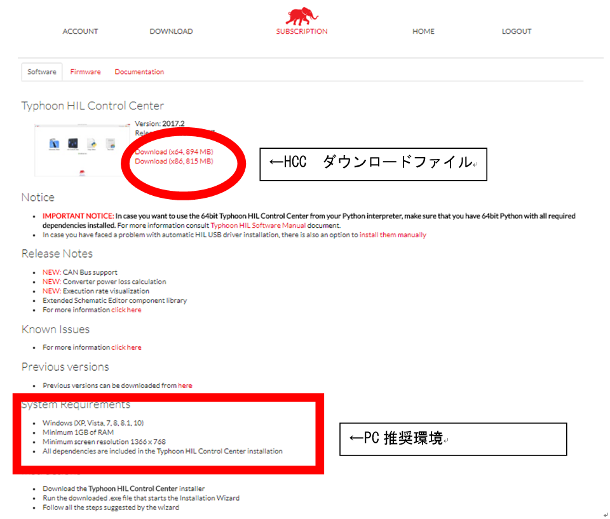This screenshot has height=519, width=610.
Task: Click the Python-logo icon in the preview thumbnail
Action: (x=91, y=144)
